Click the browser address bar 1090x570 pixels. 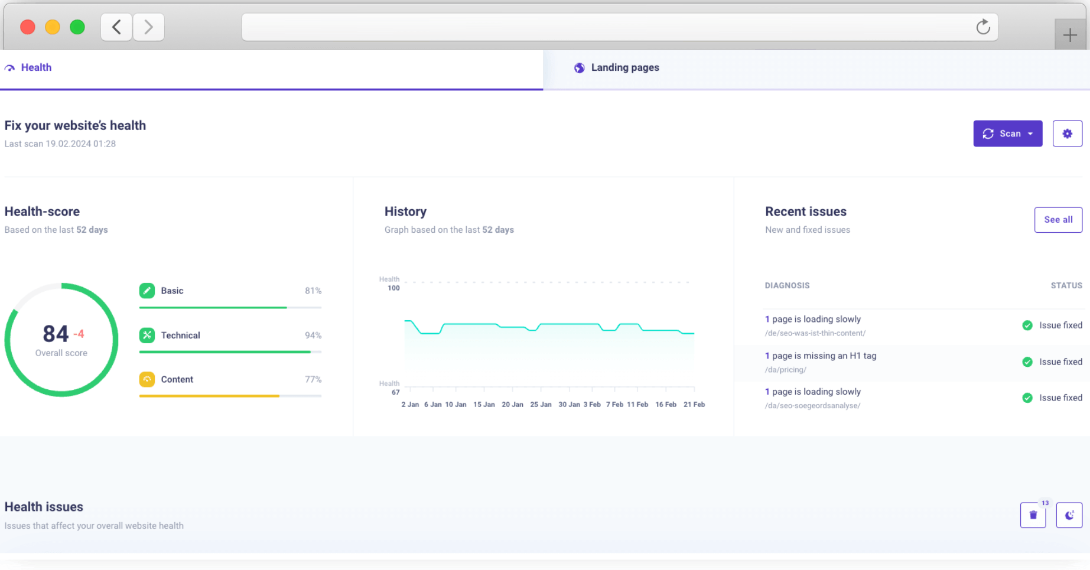pos(603,27)
